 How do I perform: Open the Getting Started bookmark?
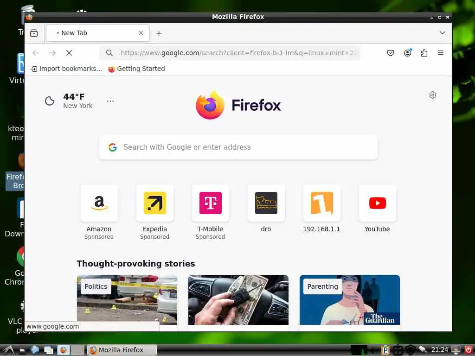(136, 69)
